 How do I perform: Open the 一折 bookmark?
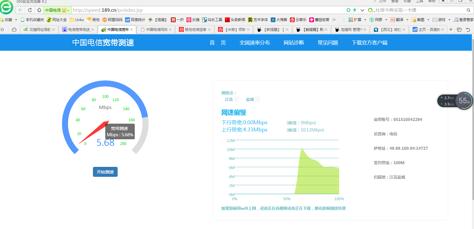coord(177,20)
